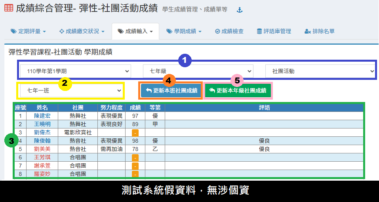Click the table grid icon before 成績綜合管理
The width and height of the screenshot is (379, 202).
pos(8,8)
